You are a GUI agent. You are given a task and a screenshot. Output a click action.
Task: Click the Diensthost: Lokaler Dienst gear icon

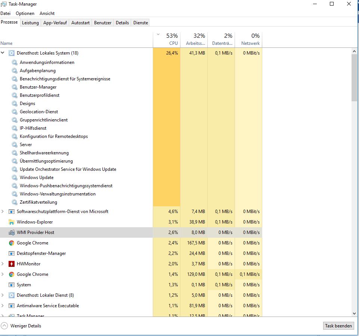[12, 295]
